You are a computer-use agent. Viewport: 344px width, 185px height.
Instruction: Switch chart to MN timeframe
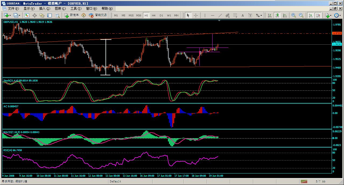176,15
